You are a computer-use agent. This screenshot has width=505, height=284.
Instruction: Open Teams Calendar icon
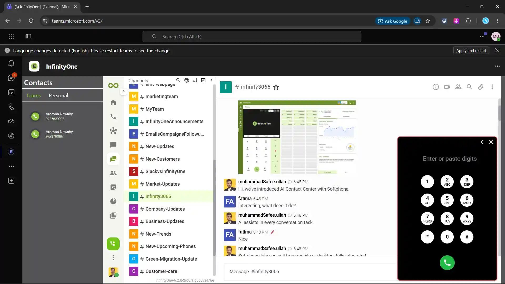tap(11, 92)
